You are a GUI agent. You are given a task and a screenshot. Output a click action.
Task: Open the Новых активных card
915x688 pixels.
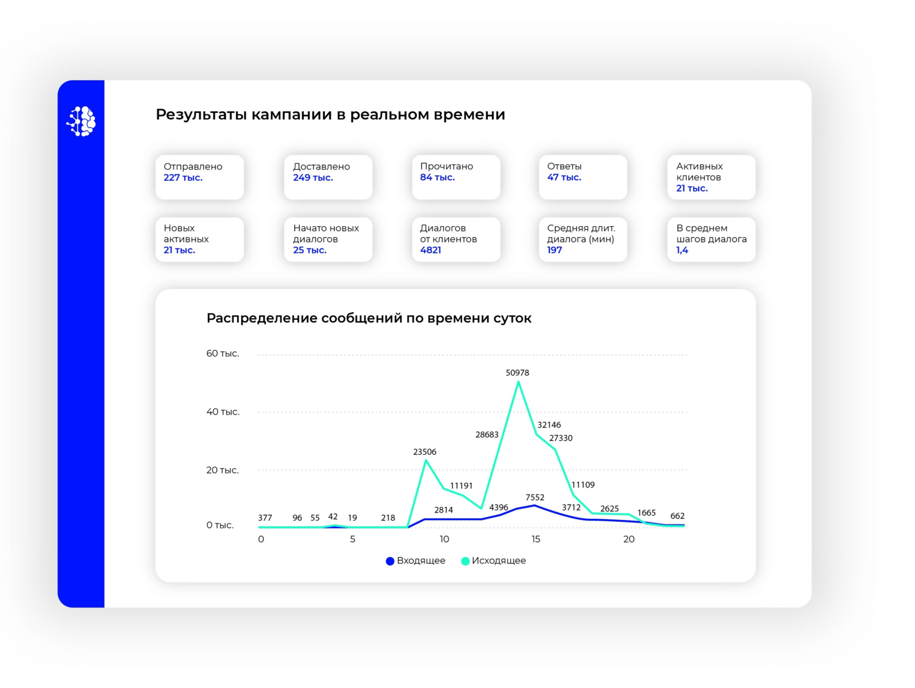[x=199, y=239]
